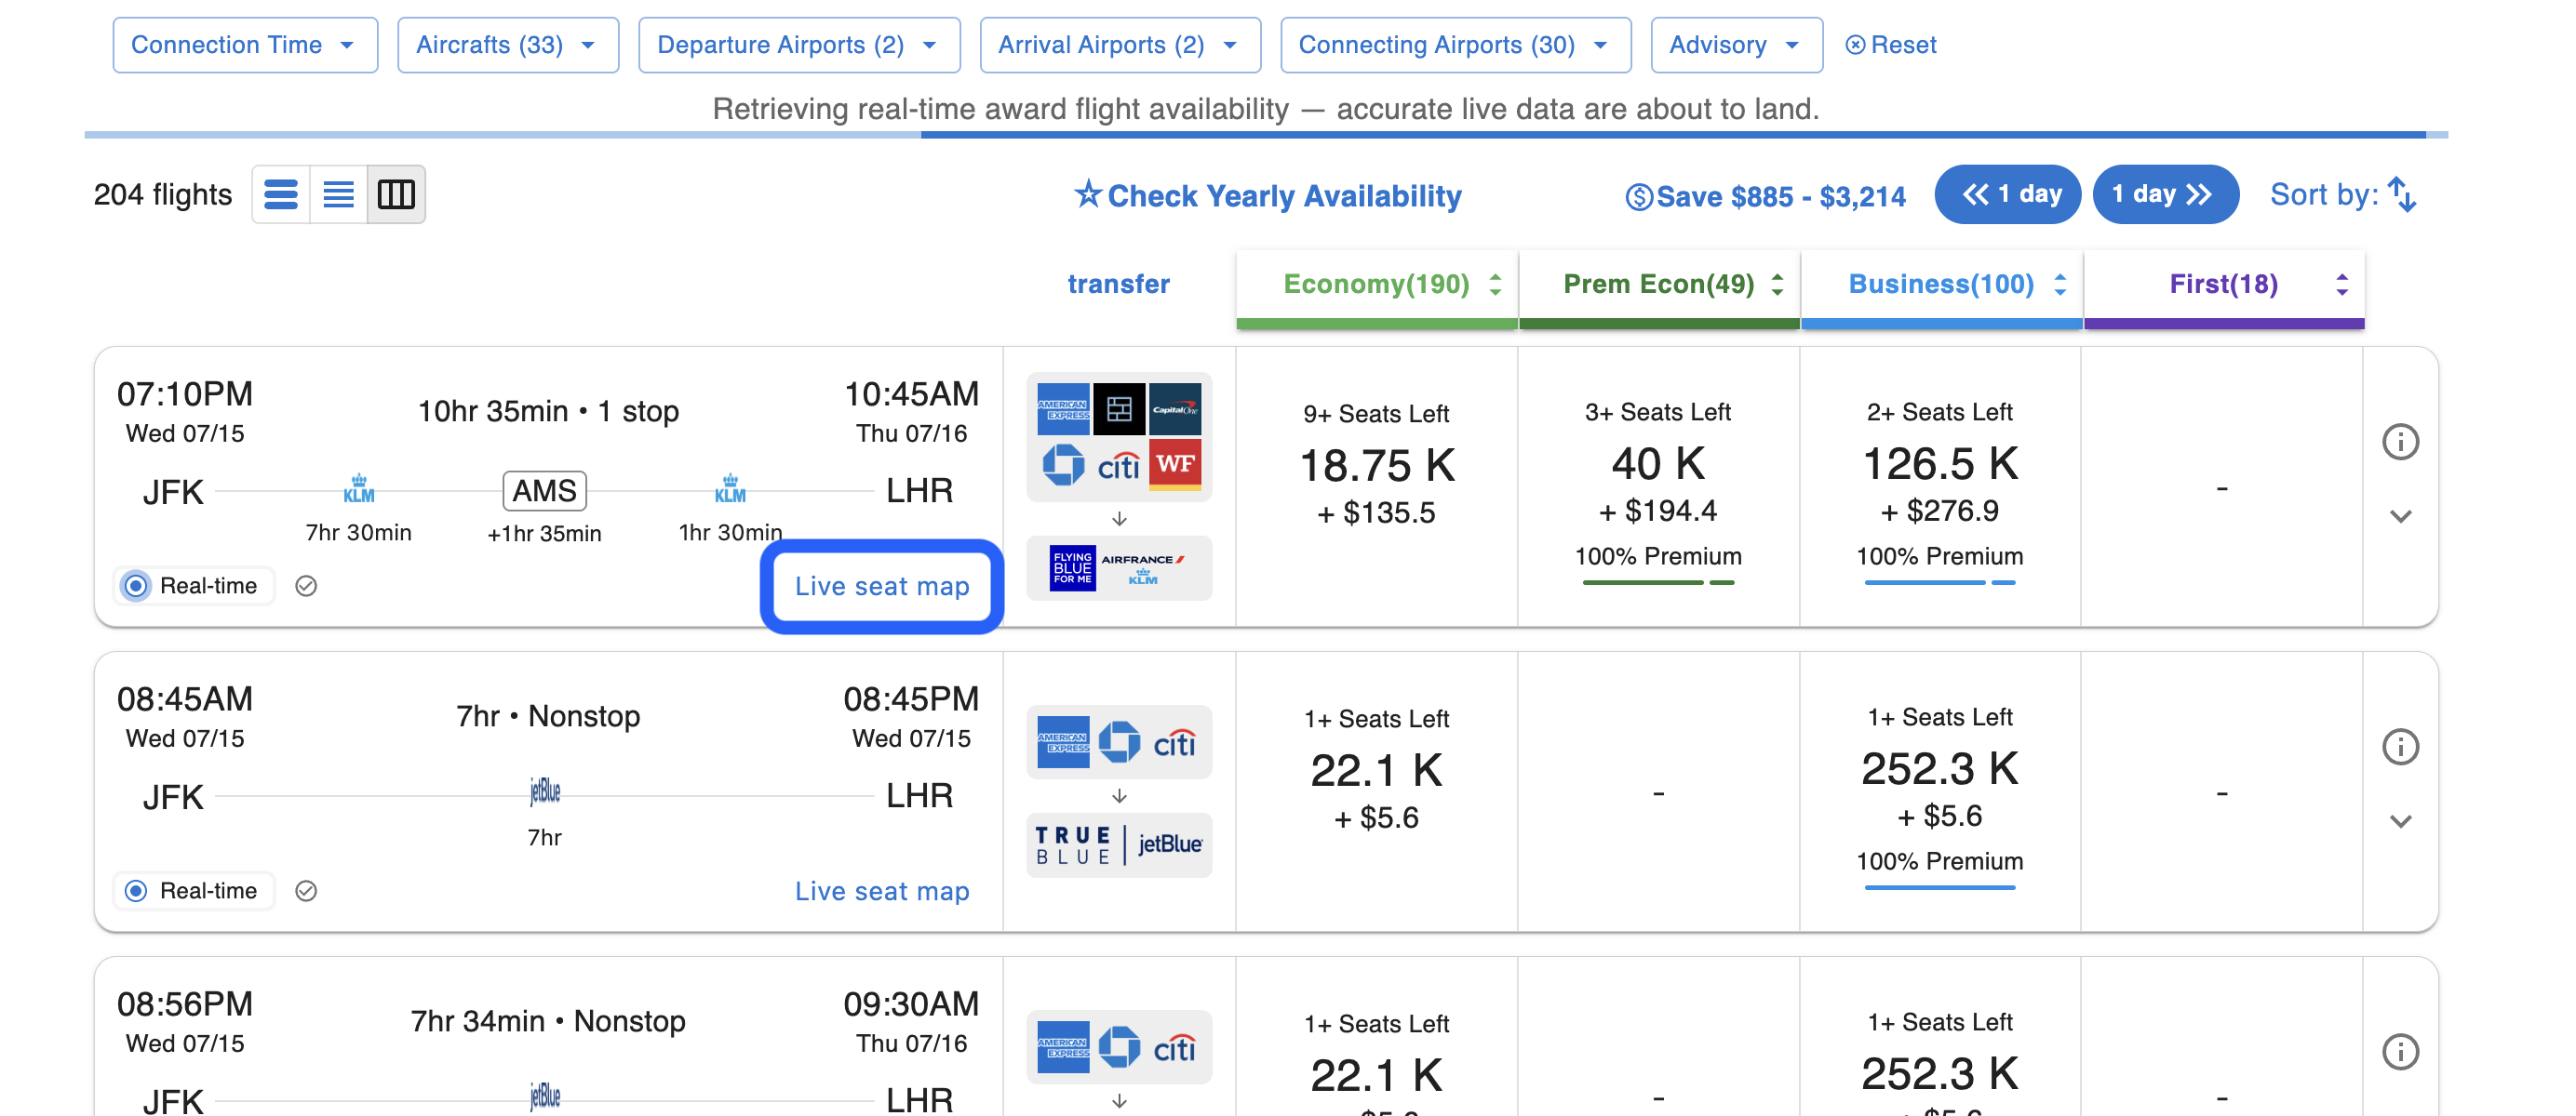The height and width of the screenshot is (1116, 2576).
Task: Click Bilt logo on 07:10PM flight
Action: tap(1119, 408)
